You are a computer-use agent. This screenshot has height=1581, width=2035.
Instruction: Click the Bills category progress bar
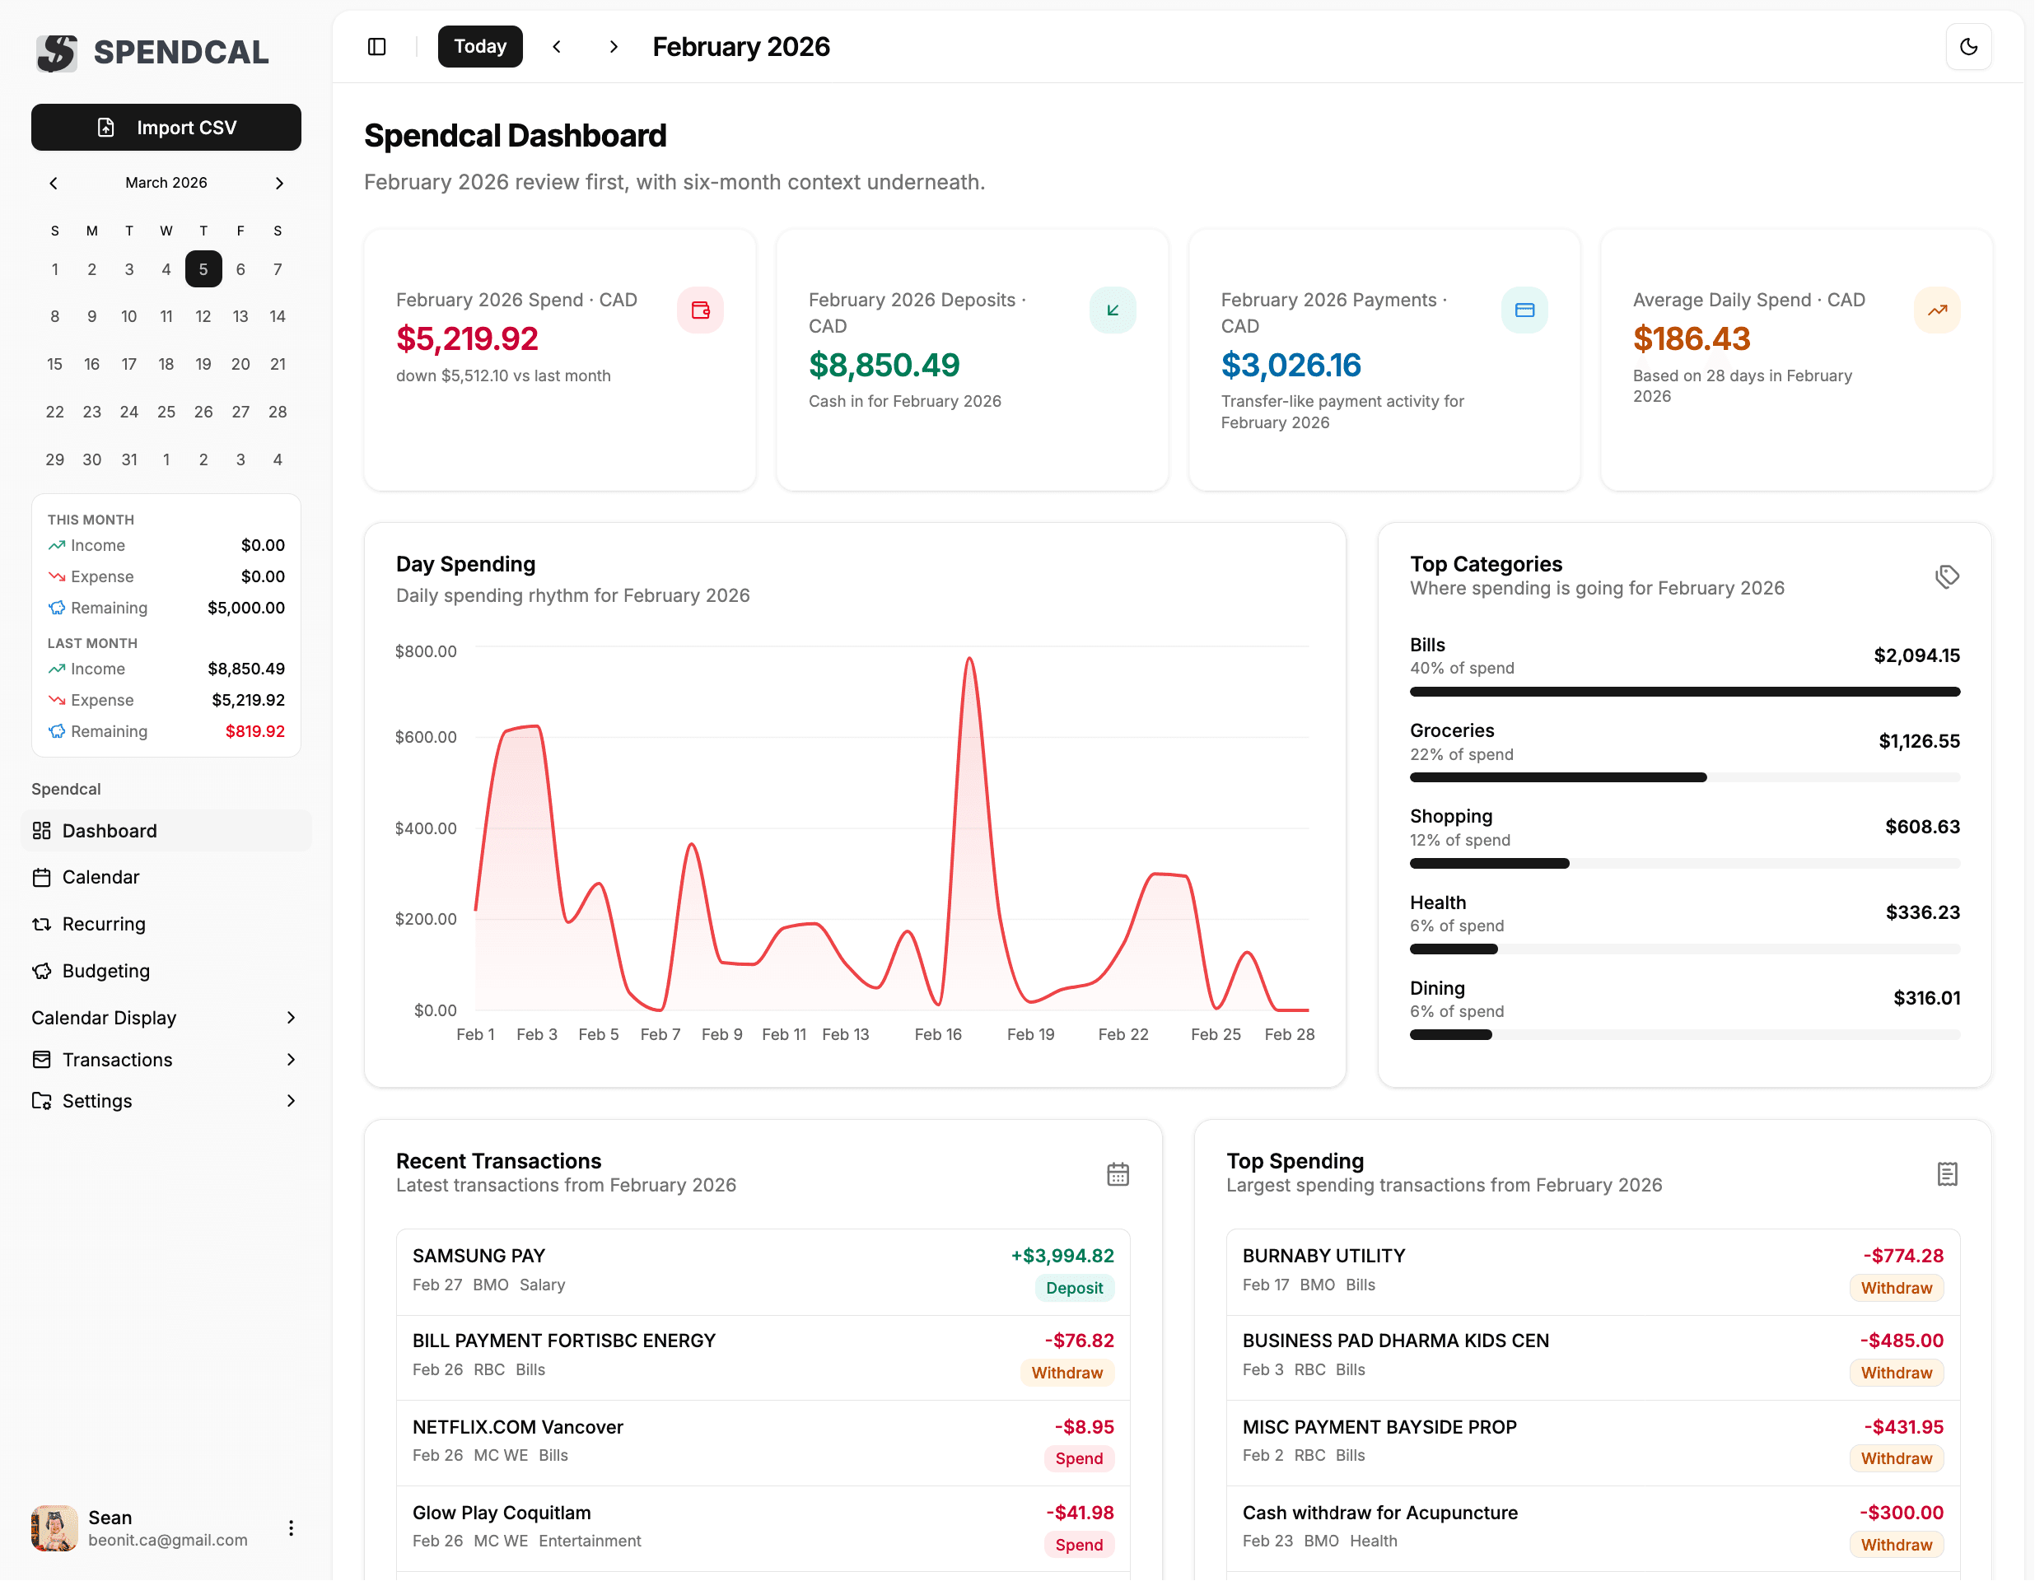coord(1685,693)
